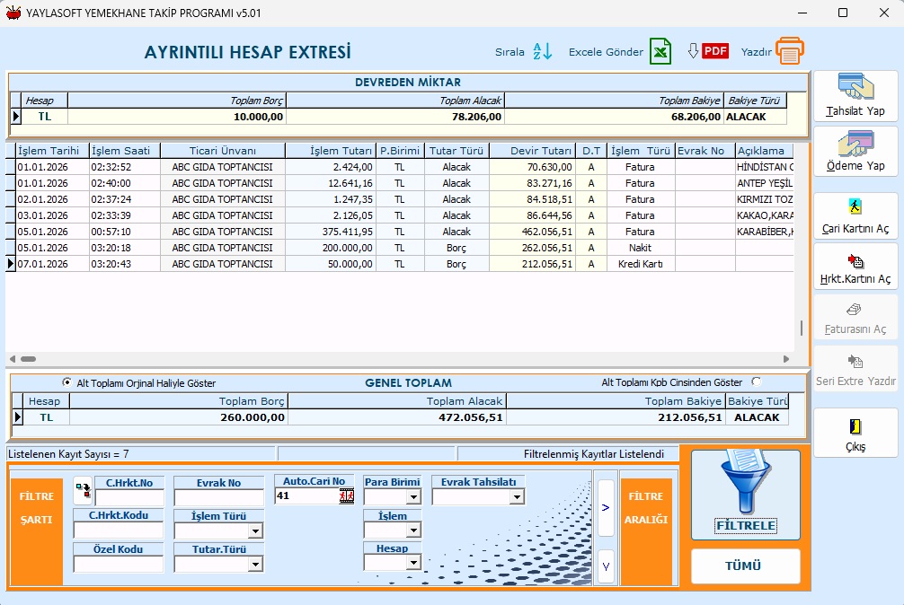904x605 pixels.
Task: Click the Çıkış exit button
Action: 855,434
